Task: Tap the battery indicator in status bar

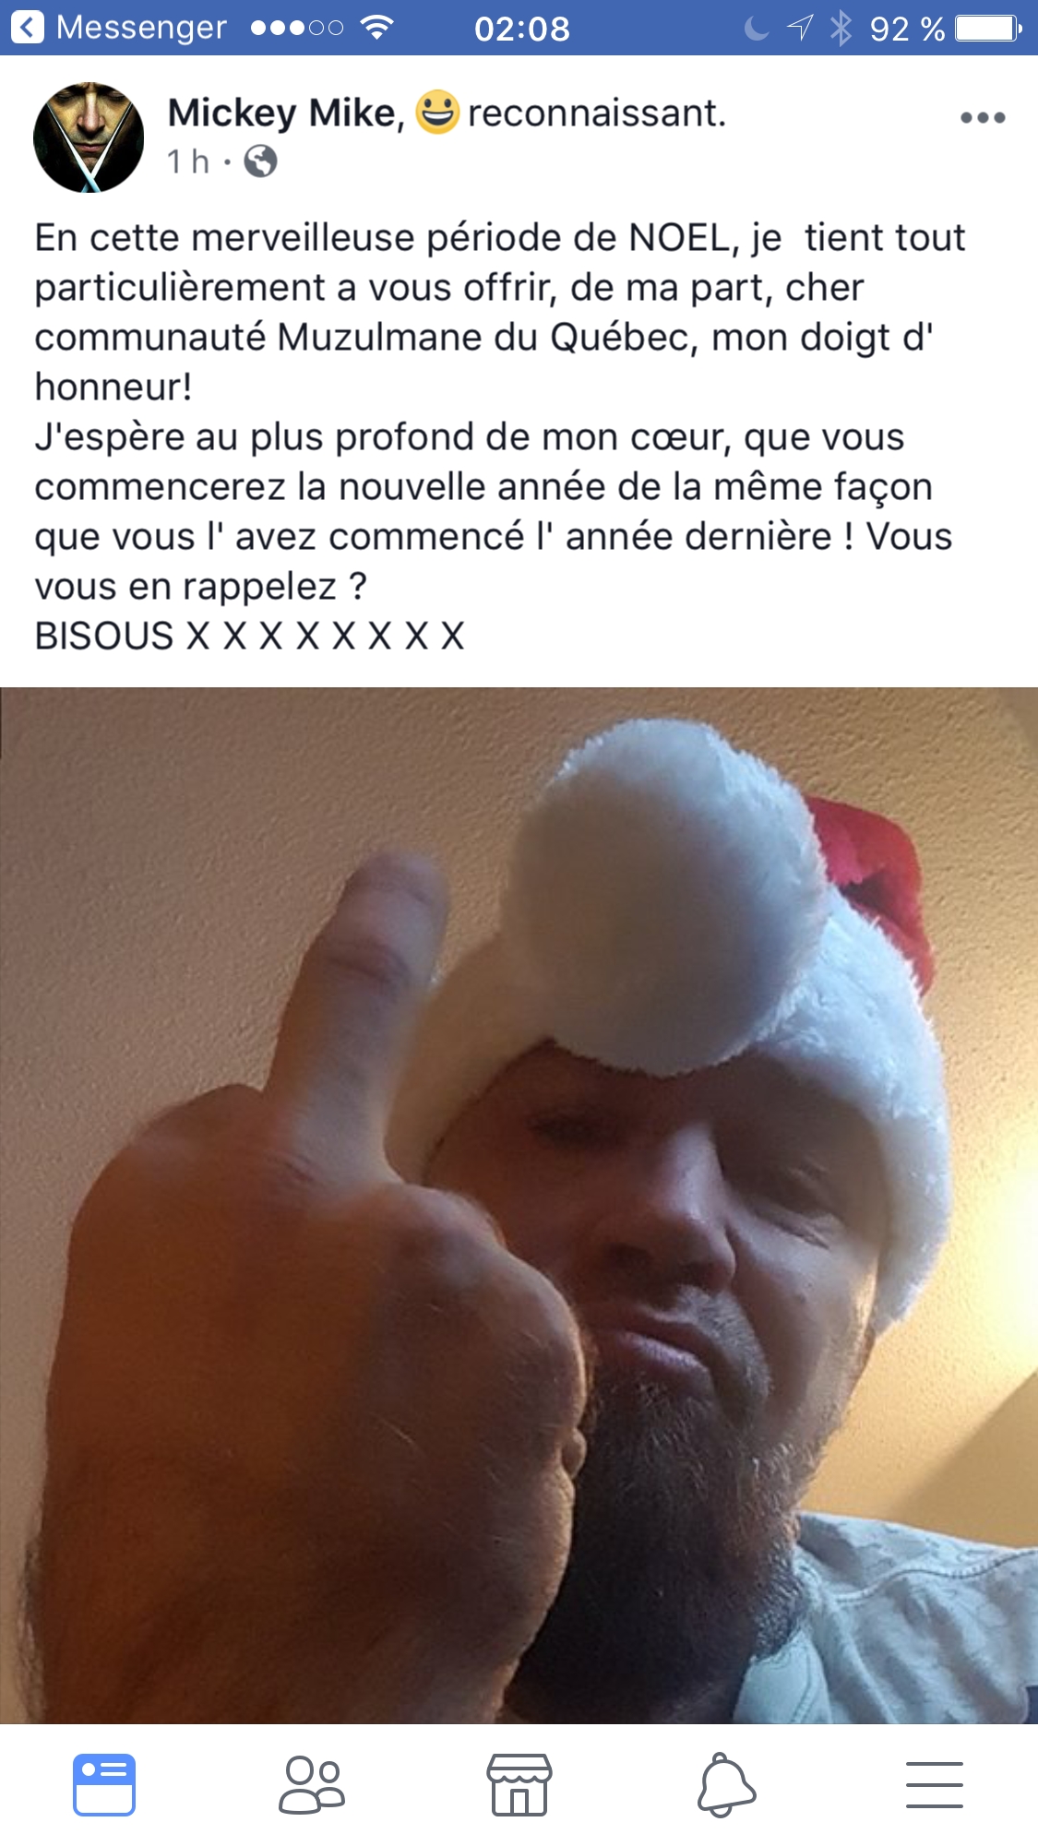Action: pyautogui.click(x=988, y=29)
